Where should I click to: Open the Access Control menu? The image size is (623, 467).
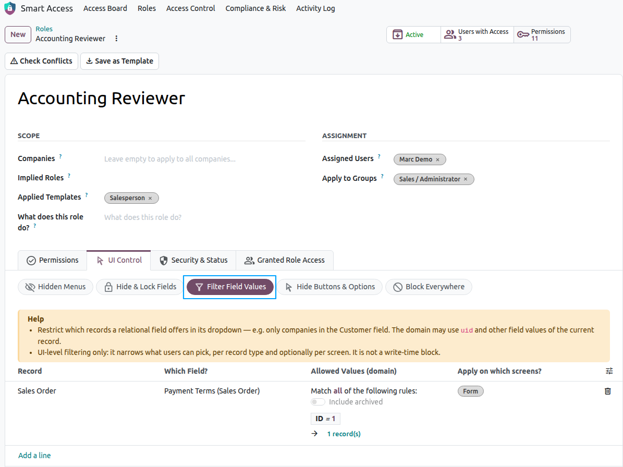pyautogui.click(x=191, y=8)
